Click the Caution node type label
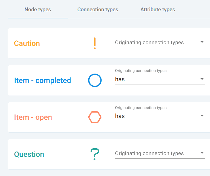 [x=27, y=43]
